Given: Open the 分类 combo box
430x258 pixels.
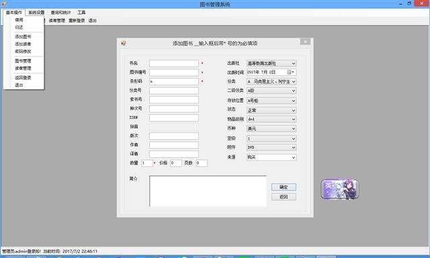Looking at the screenshot, I should 294,81.
